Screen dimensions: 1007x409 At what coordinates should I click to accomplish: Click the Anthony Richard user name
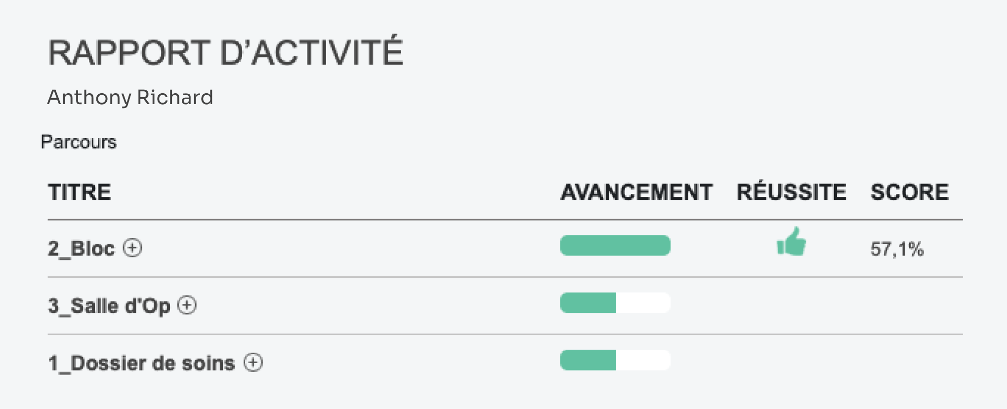[130, 97]
